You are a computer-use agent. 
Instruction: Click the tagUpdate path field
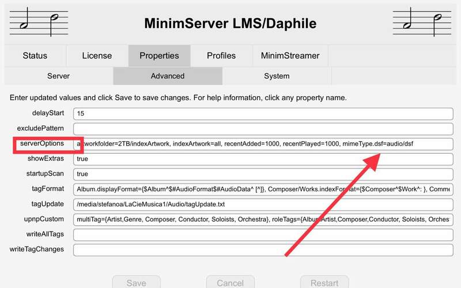(x=263, y=204)
